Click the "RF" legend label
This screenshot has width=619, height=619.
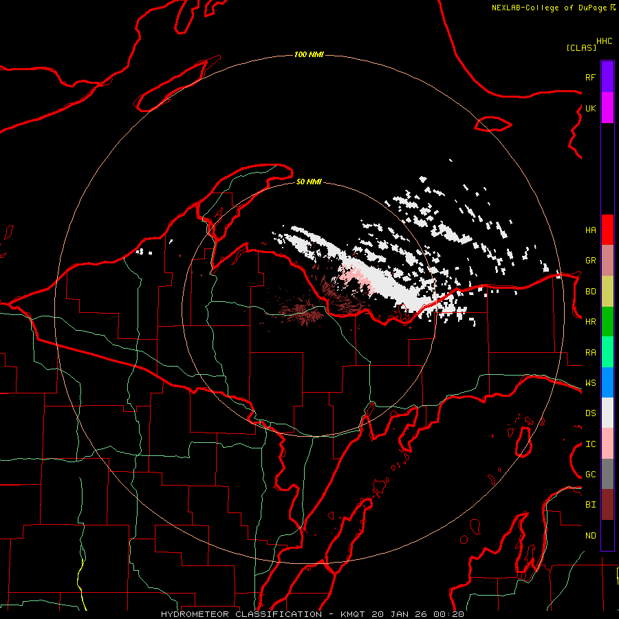[590, 77]
